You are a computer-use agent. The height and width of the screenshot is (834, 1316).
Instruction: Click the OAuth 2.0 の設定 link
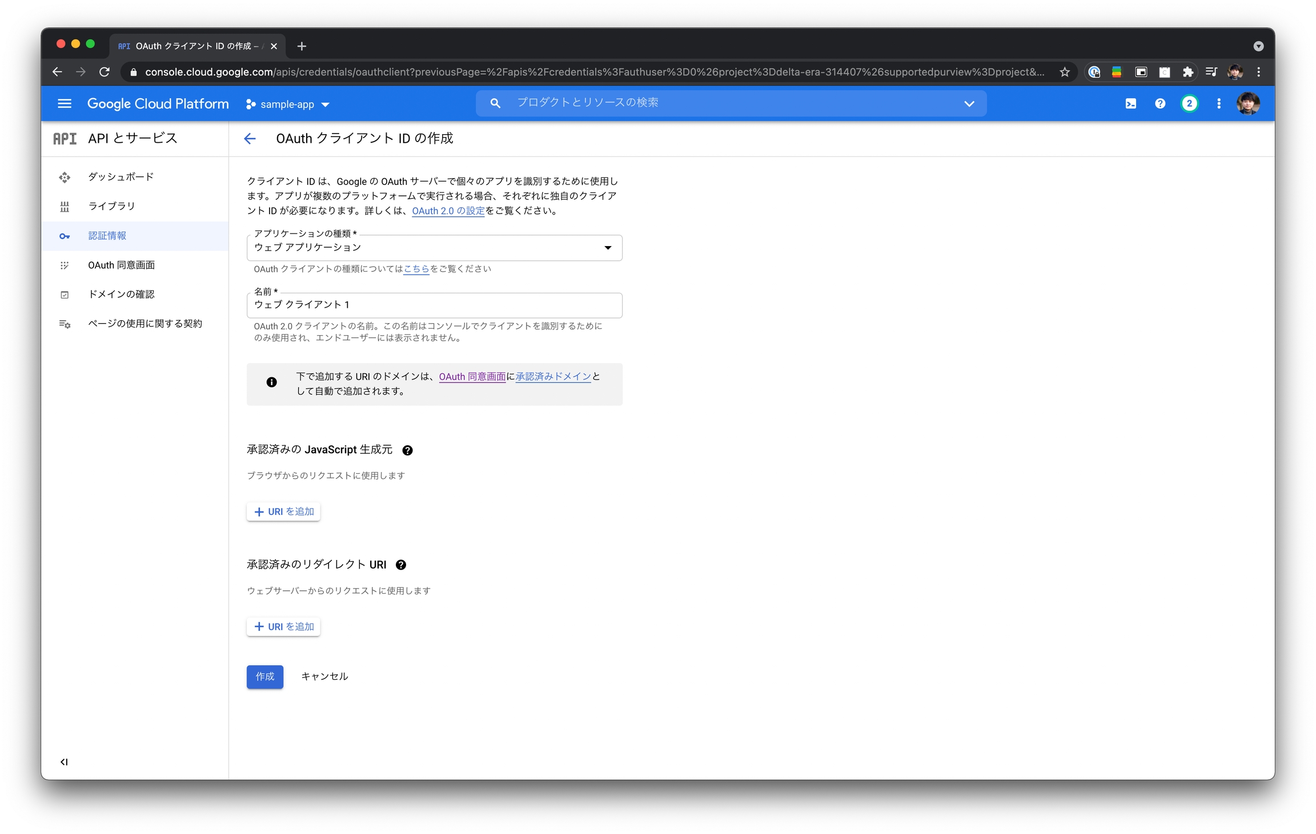click(x=448, y=211)
